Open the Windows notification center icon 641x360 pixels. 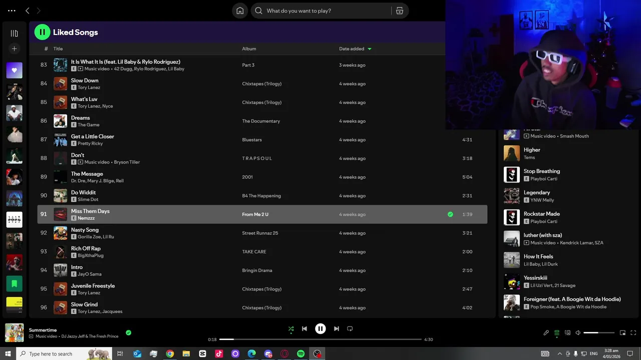[x=630, y=353]
